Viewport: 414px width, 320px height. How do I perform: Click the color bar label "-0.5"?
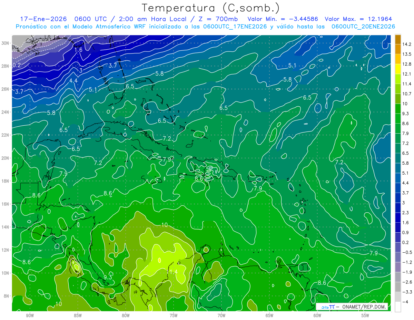coord(407,252)
